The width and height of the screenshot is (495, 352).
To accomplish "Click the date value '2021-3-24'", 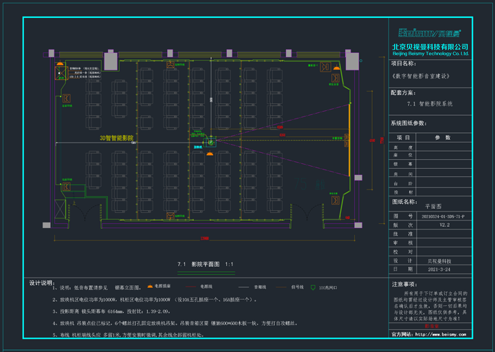I will 439,269.
